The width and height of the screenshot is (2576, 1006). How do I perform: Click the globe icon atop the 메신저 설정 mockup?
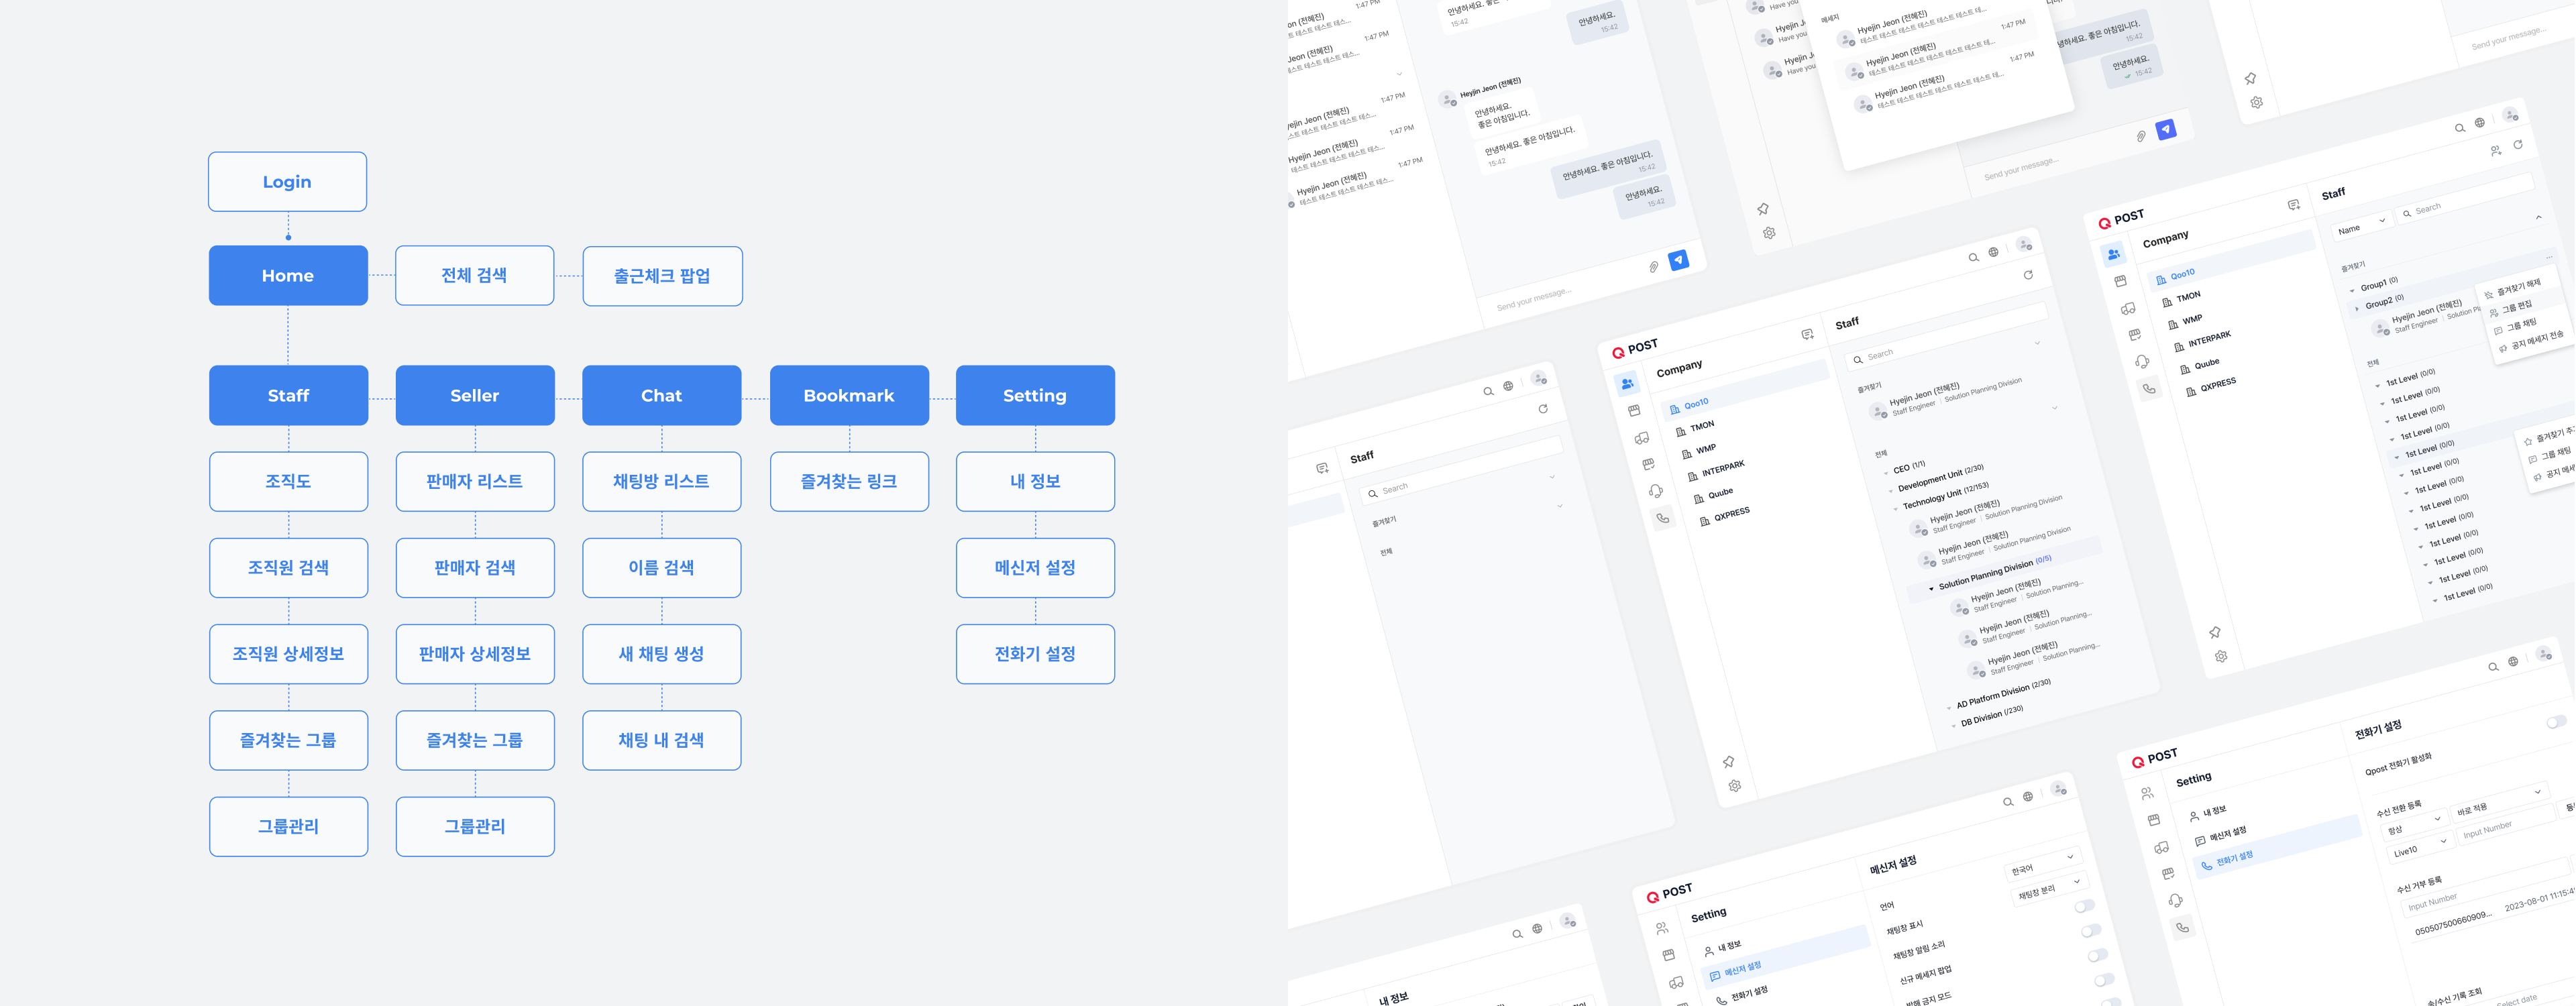(x=2028, y=797)
